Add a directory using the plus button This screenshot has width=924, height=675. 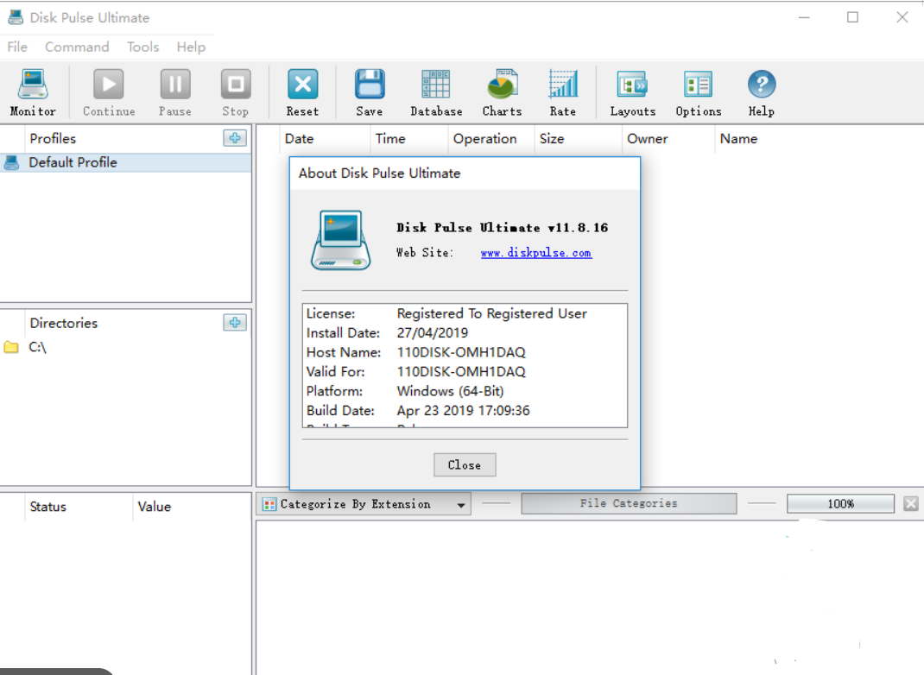[x=234, y=323]
